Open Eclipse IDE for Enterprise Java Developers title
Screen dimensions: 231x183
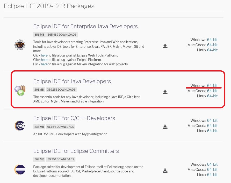click(85, 26)
